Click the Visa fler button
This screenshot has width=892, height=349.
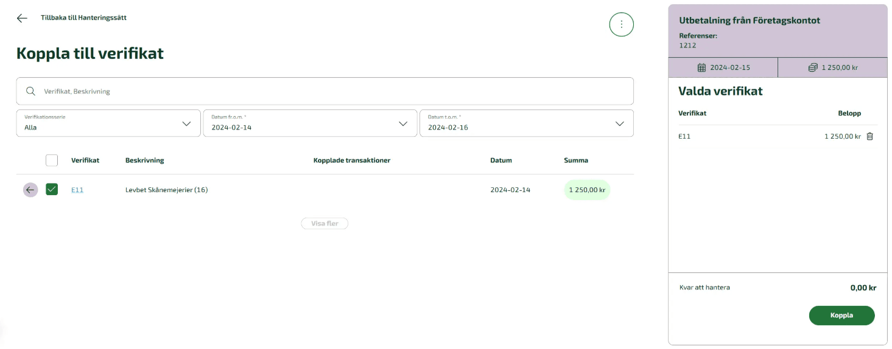coord(325,224)
